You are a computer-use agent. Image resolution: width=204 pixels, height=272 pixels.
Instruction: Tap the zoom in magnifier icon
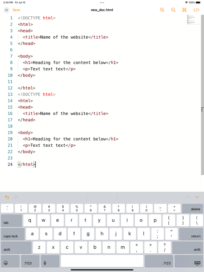[x=162, y=10]
